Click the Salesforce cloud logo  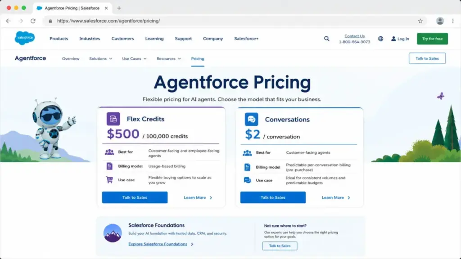pos(25,38)
